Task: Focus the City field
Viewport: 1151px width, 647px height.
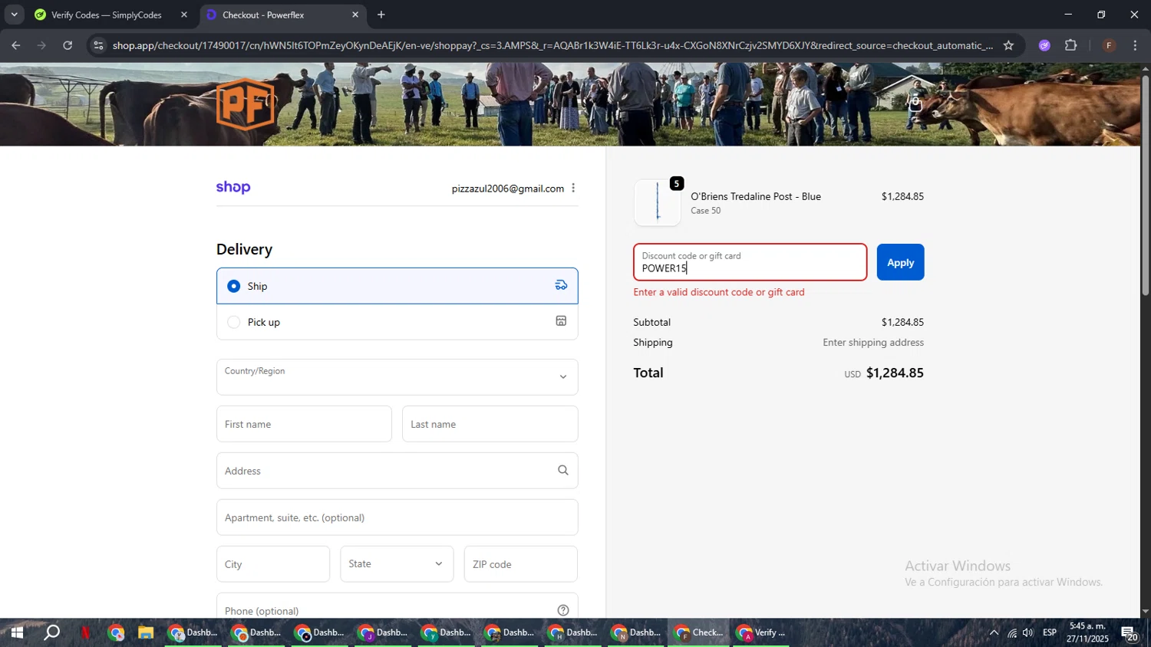Action: tap(273, 564)
